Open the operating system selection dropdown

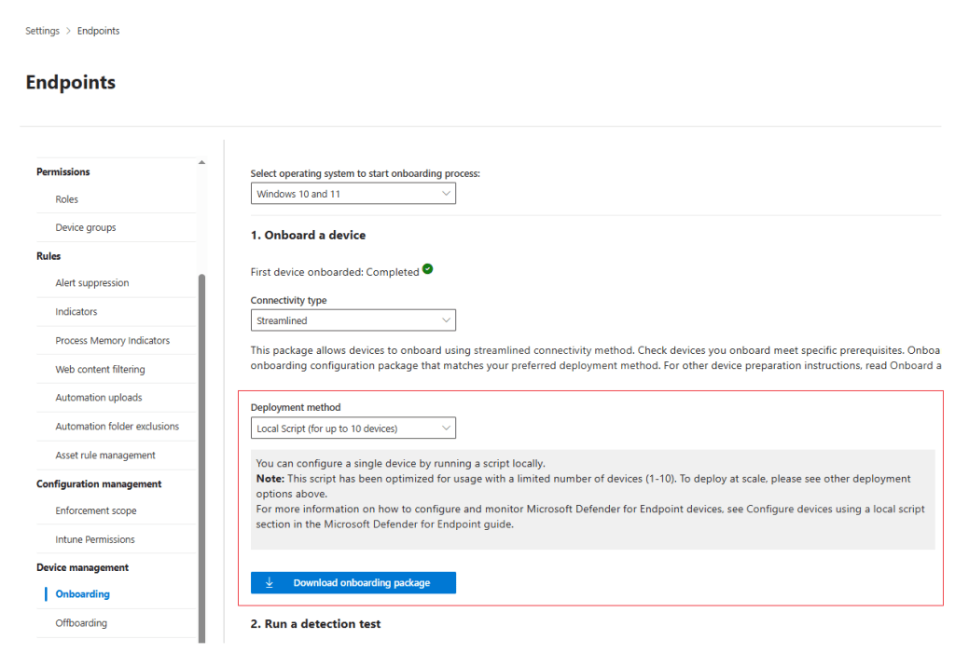click(353, 193)
